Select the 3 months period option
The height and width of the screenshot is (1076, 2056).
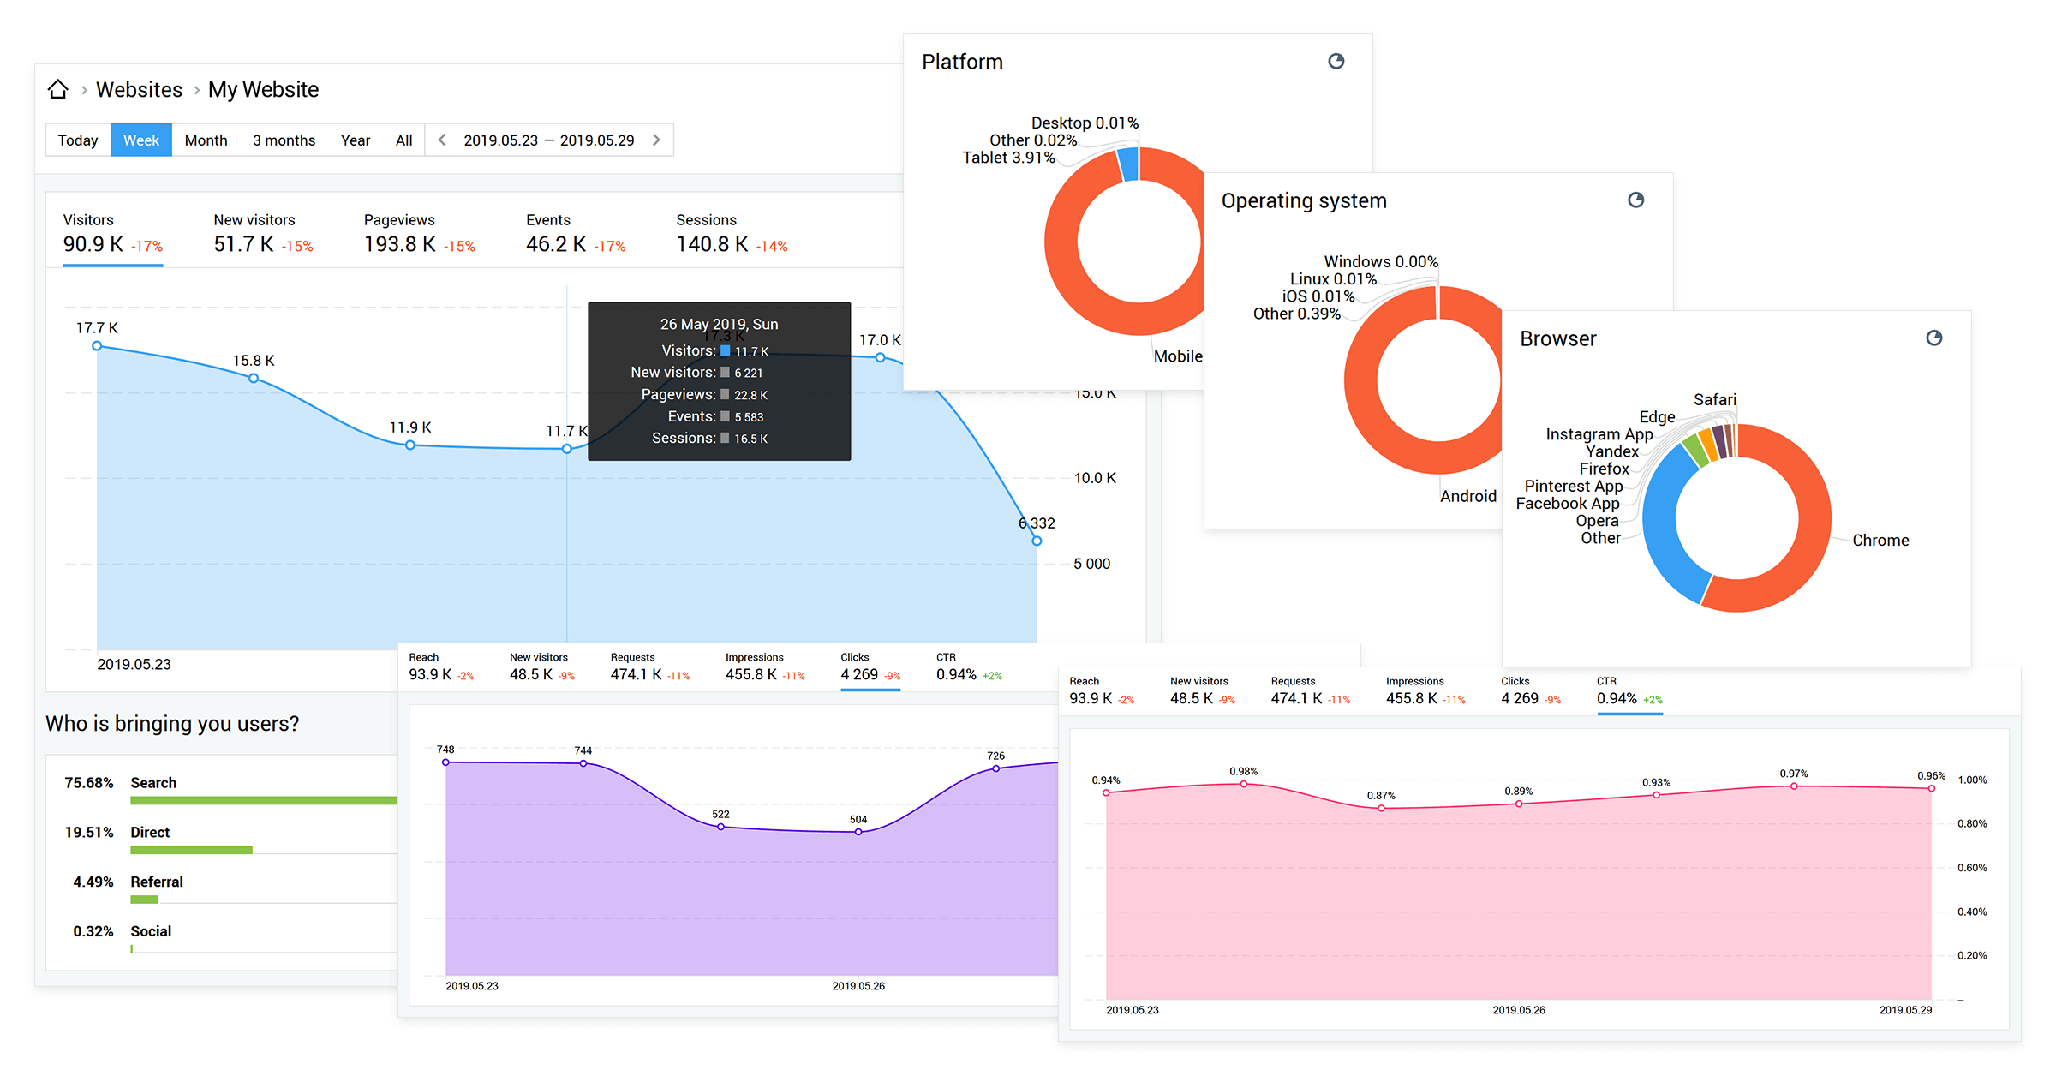pos(283,141)
